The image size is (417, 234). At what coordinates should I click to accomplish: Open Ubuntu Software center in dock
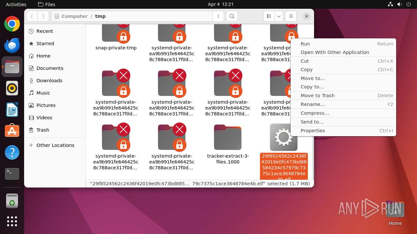coord(12,131)
